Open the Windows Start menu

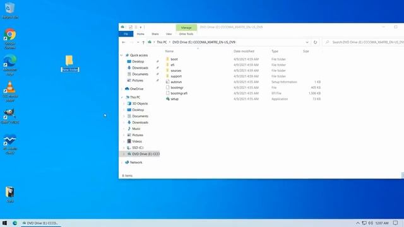[4, 223]
